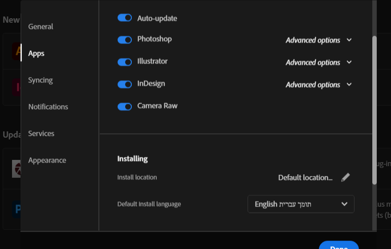Viewport: 391px width, 249px height.
Task: Switch to the Syncing tab
Action: point(41,80)
